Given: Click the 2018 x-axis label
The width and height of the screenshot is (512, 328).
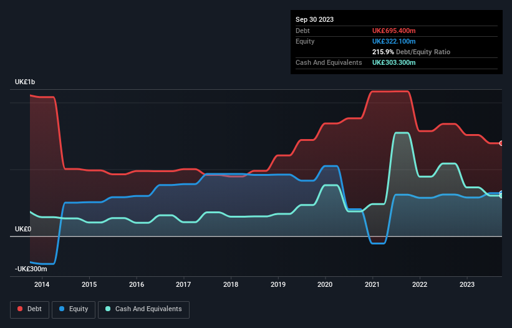Looking at the screenshot, I should pos(231,284).
